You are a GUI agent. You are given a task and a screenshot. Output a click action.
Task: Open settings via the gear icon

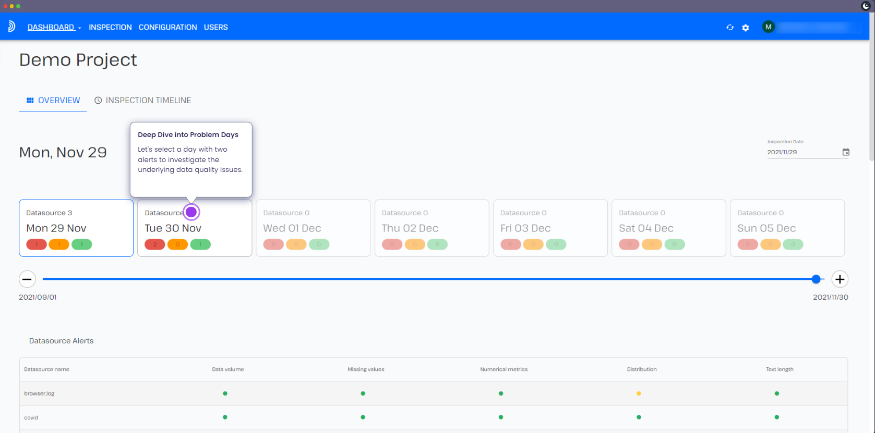point(746,28)
